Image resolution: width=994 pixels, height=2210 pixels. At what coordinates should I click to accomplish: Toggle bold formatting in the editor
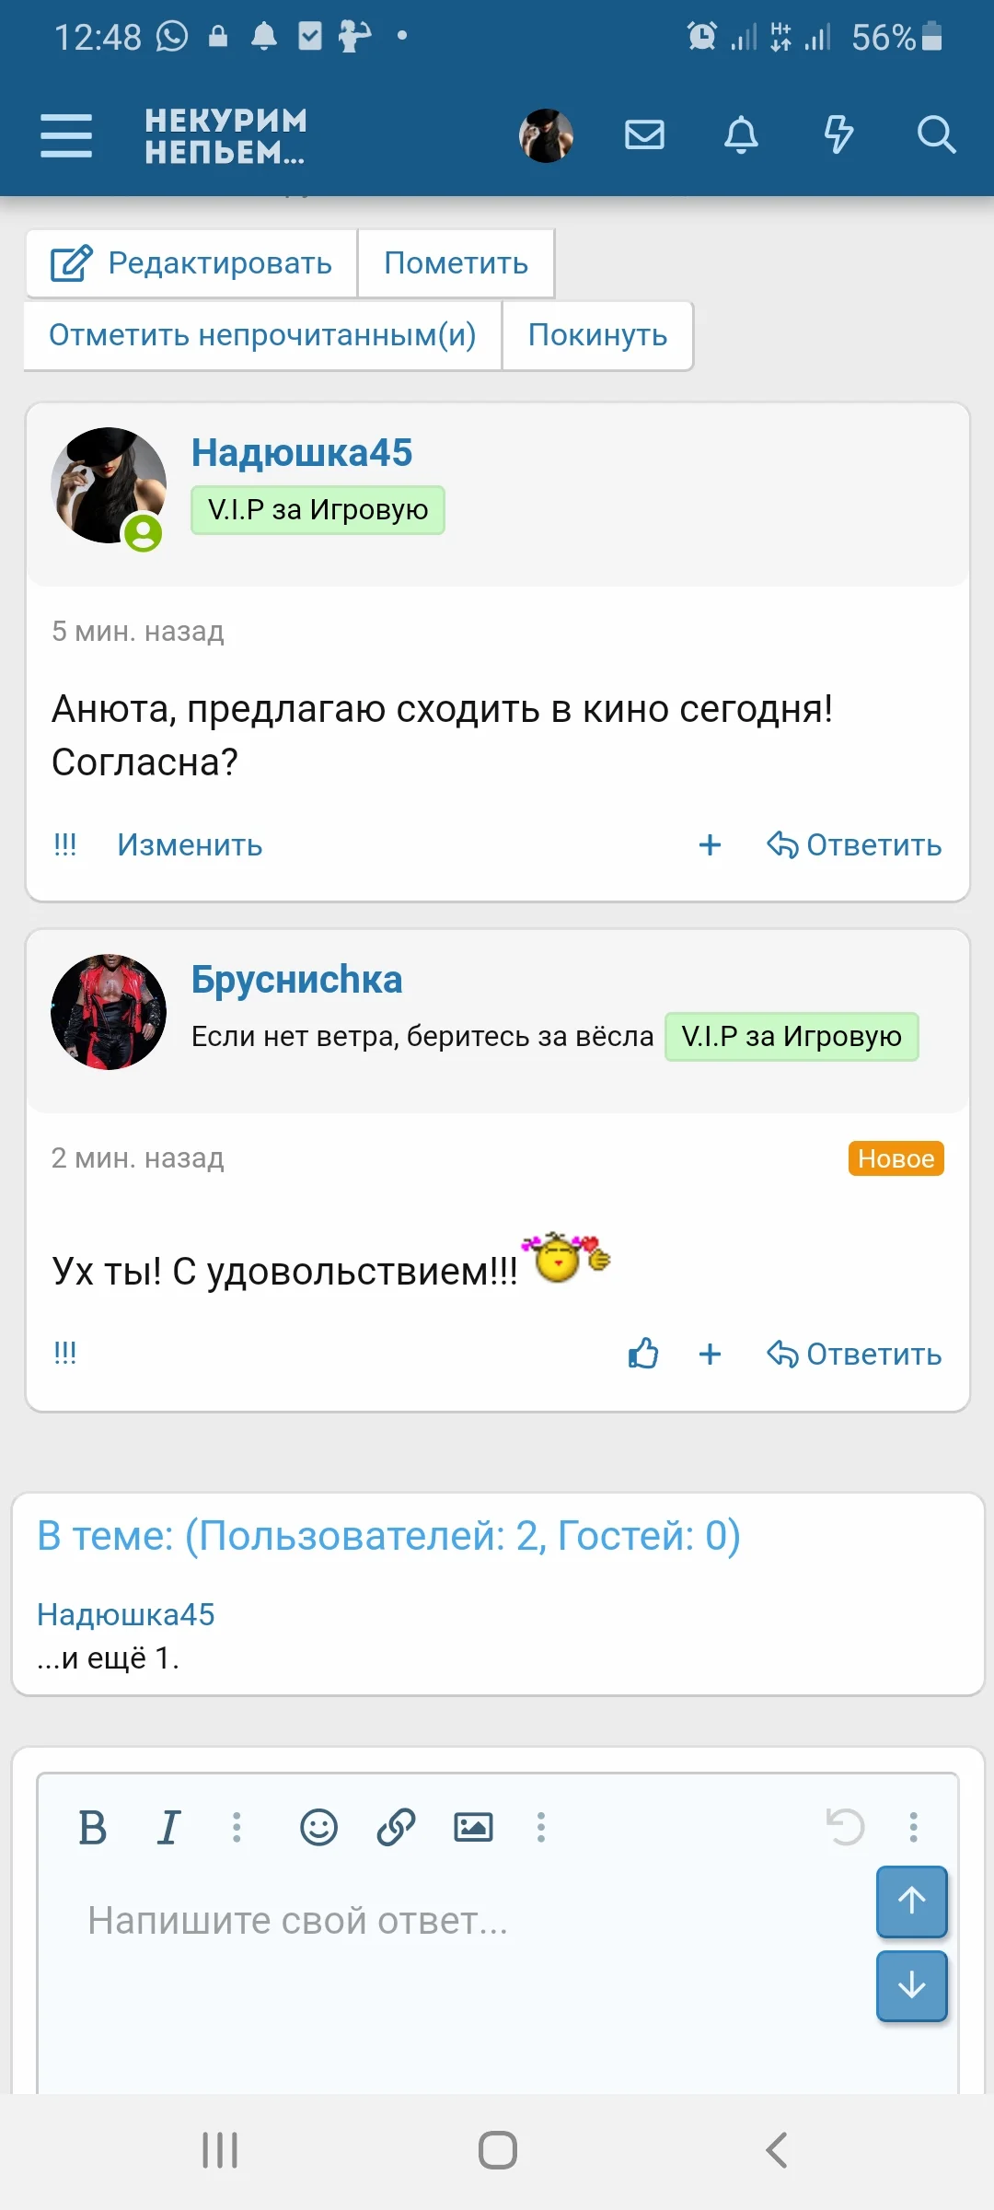click(92, 1827)
